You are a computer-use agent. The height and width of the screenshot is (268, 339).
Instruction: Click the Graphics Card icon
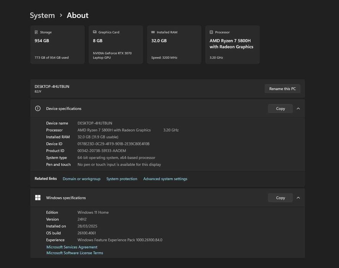click(x=95, y=33)
